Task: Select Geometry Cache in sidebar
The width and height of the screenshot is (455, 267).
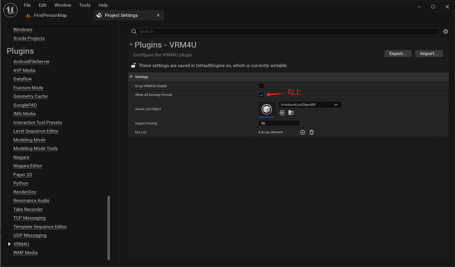Action: pos(31,96)
